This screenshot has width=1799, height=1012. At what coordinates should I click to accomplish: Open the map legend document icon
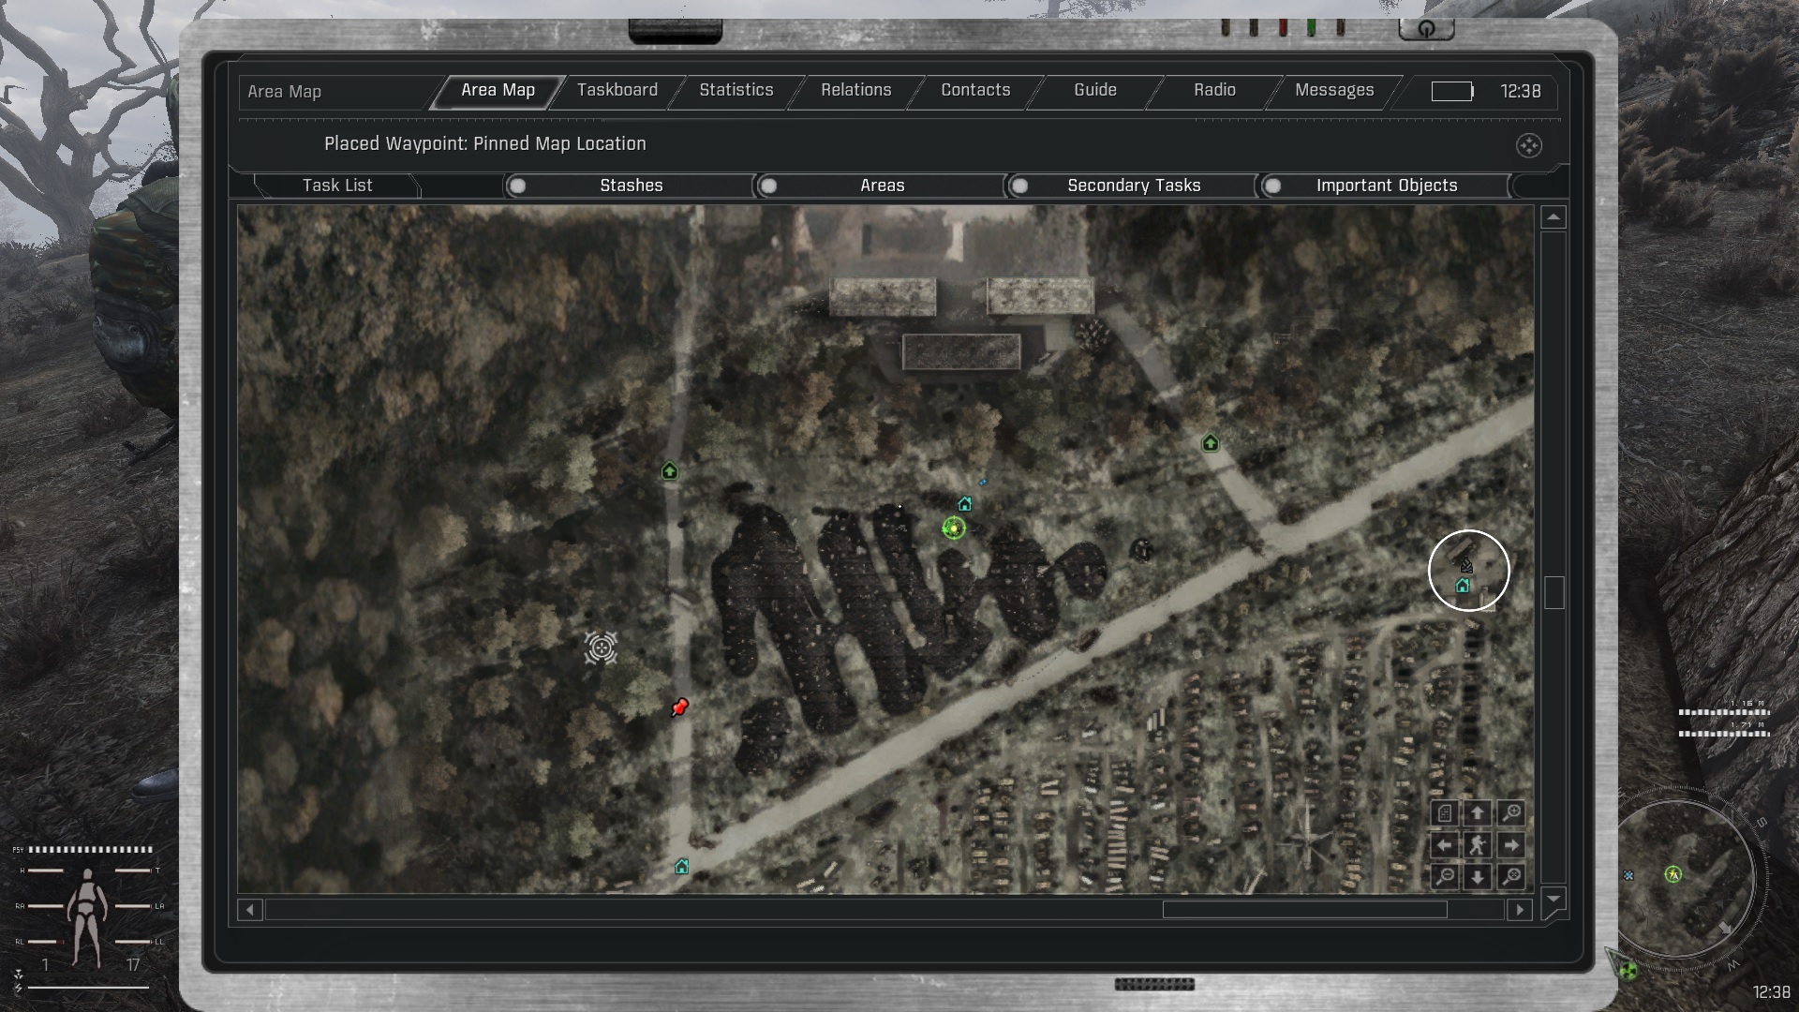click(1445, 813)
